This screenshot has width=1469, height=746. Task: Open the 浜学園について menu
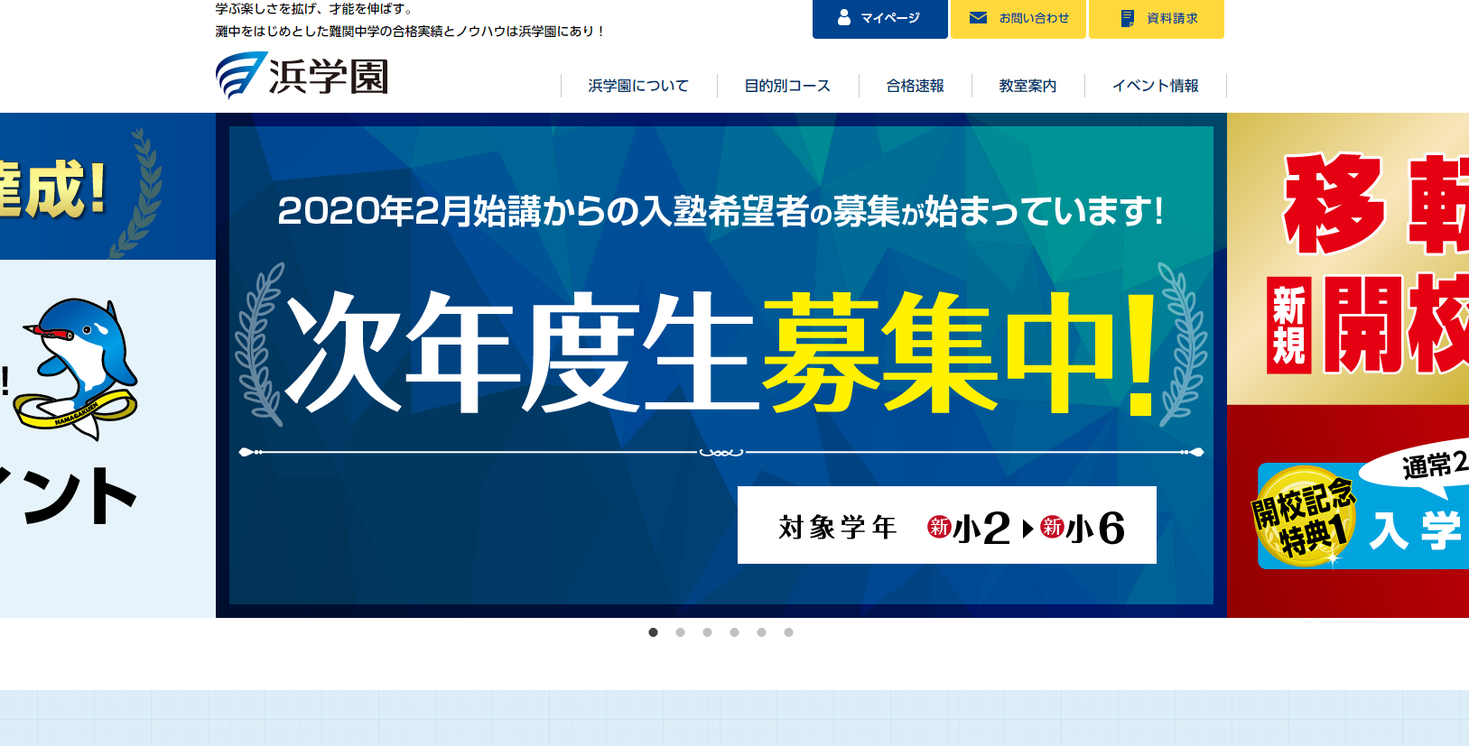[x=638, y=86]
